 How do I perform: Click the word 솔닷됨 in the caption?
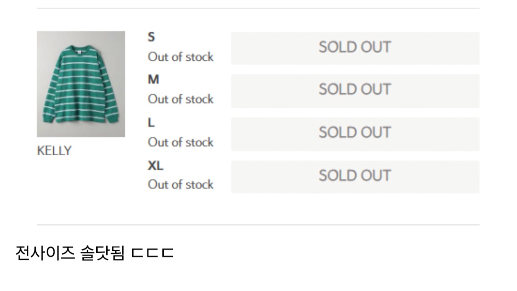pos(103,252)
